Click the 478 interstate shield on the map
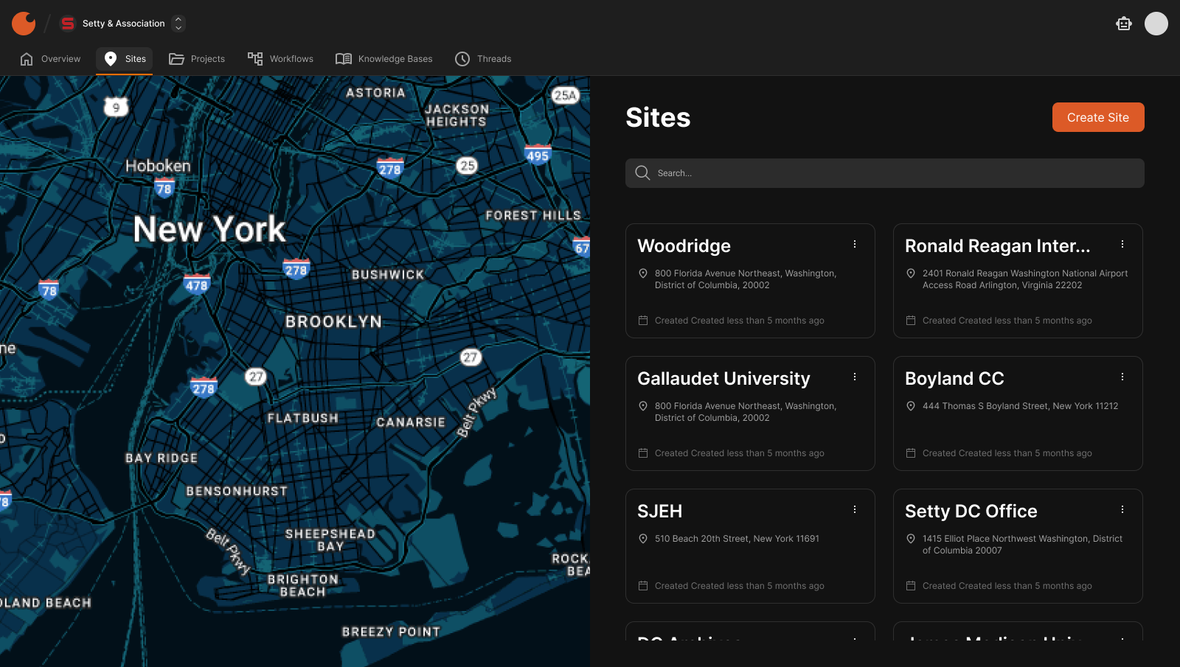Image resolution: width=1180 pixels, height=667 pixels. point(196,284)
